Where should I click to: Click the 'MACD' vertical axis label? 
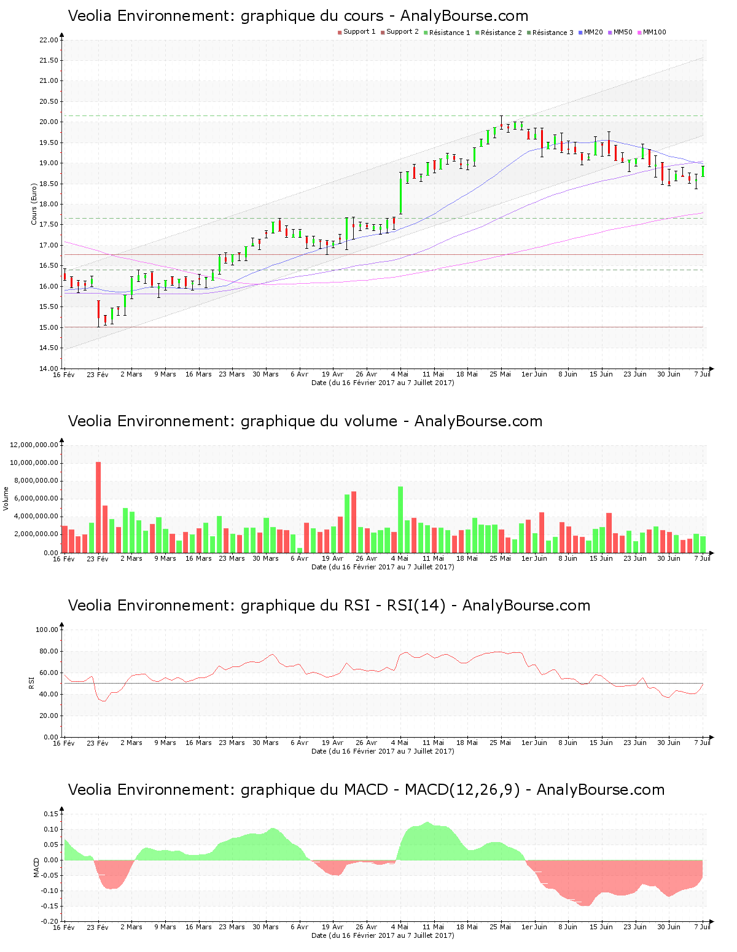tap(36, 867)
